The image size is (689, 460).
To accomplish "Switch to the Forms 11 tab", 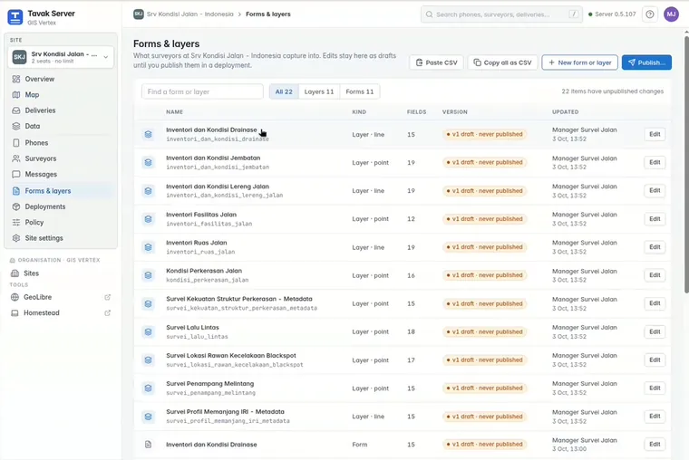I will tap(359, 91).
